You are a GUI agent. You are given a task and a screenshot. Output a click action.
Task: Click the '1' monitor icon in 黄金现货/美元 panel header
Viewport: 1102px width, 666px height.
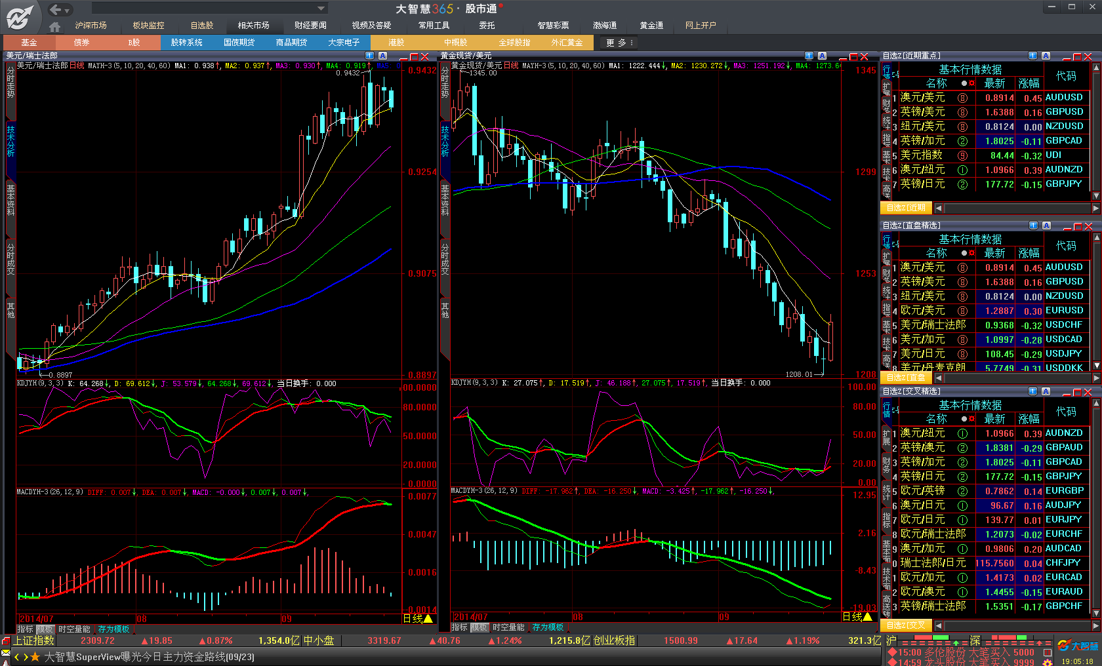pos(809,56)
